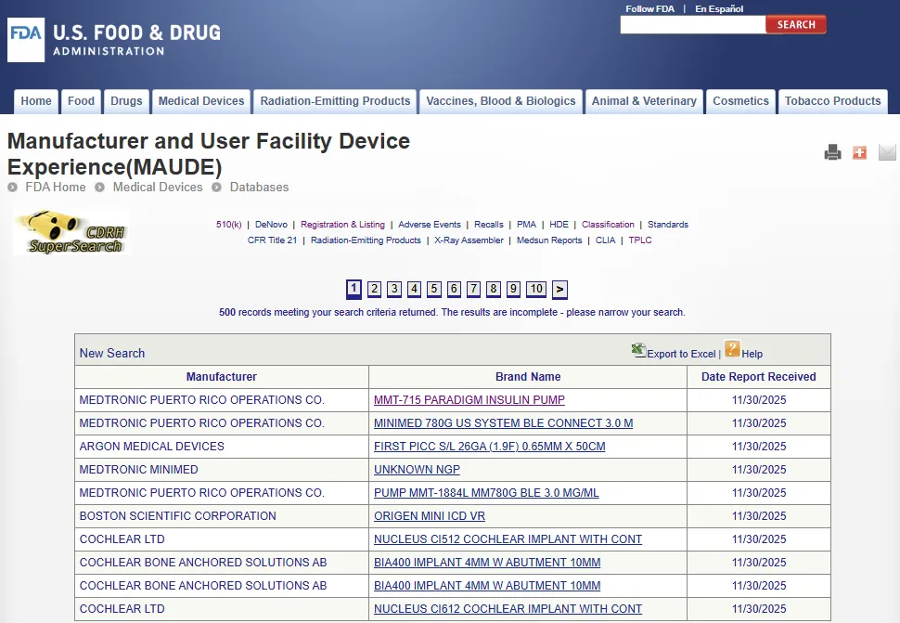The width and height of the screenshot is (900, 623).
Task: Open the Cosmetics tab
Action: coord(740,101)
